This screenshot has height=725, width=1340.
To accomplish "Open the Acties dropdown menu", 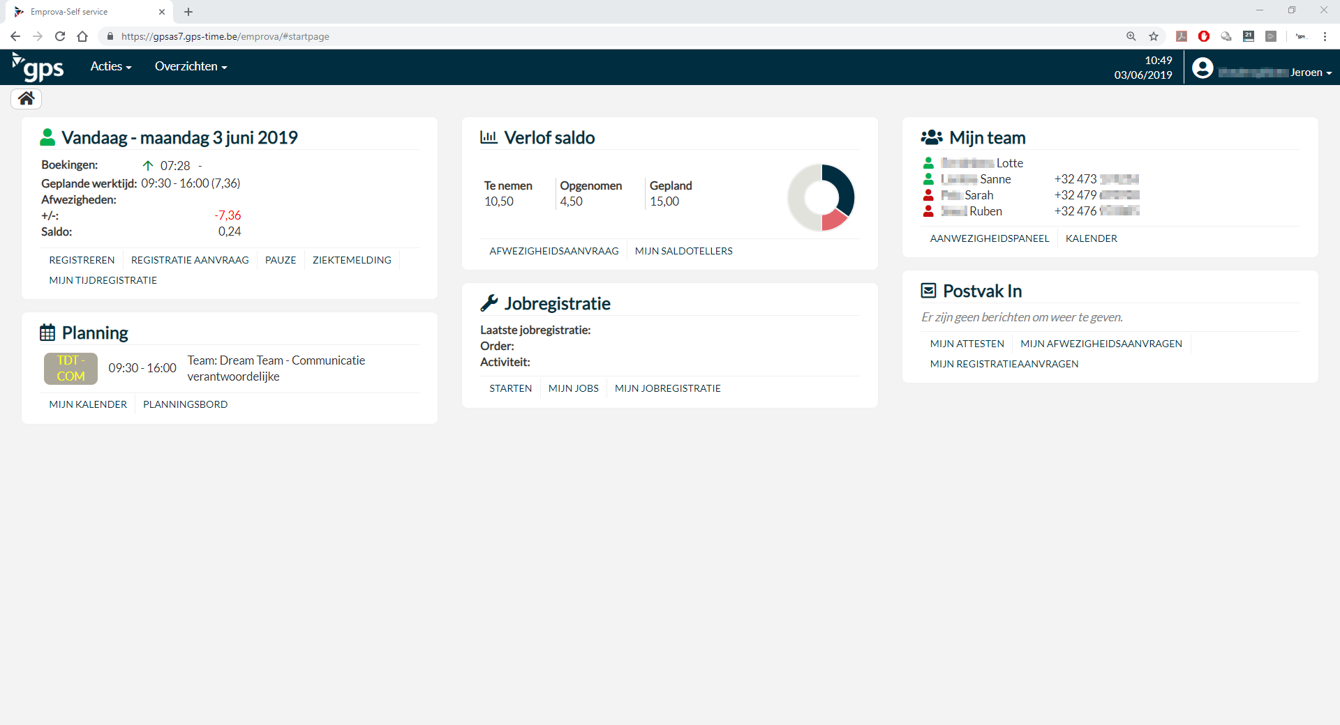I will tap(110, 66).
